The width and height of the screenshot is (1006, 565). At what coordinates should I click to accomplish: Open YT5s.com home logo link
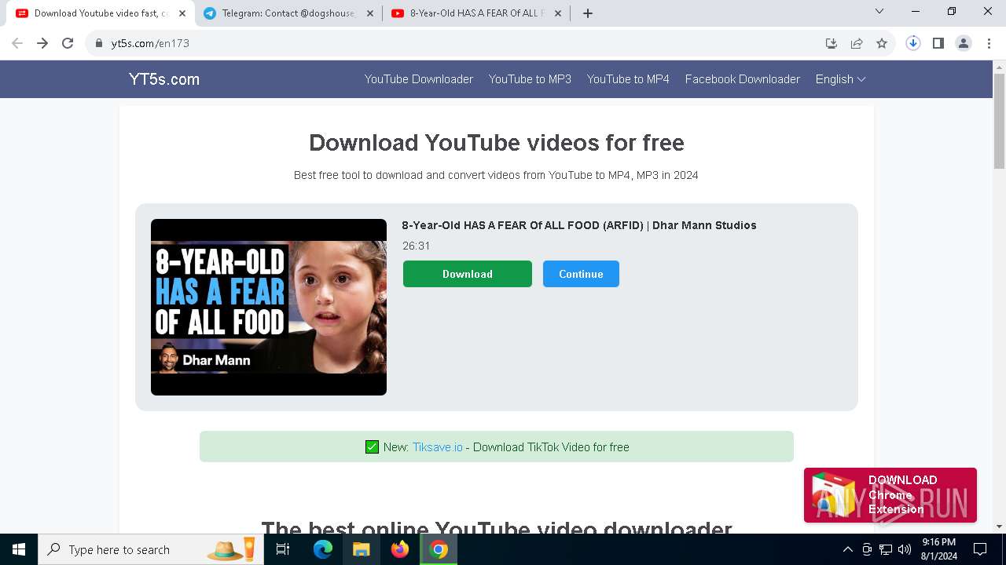point(164,79)
